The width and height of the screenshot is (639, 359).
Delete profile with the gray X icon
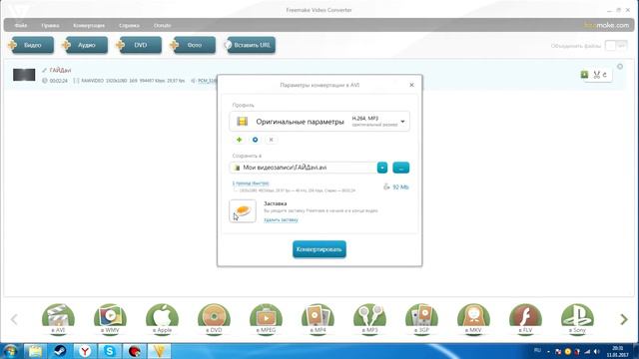click(271, 140)
